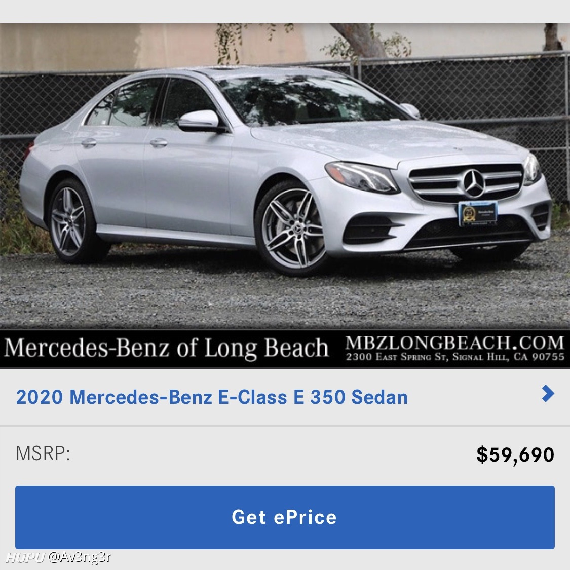Image resolution: width=570 pixels, height=570 pixels.
Task: Click the rear door handle of the car
Action: coord(89,143)
